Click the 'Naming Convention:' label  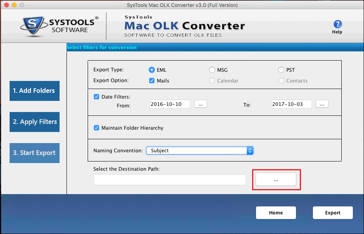pos(118,151)
